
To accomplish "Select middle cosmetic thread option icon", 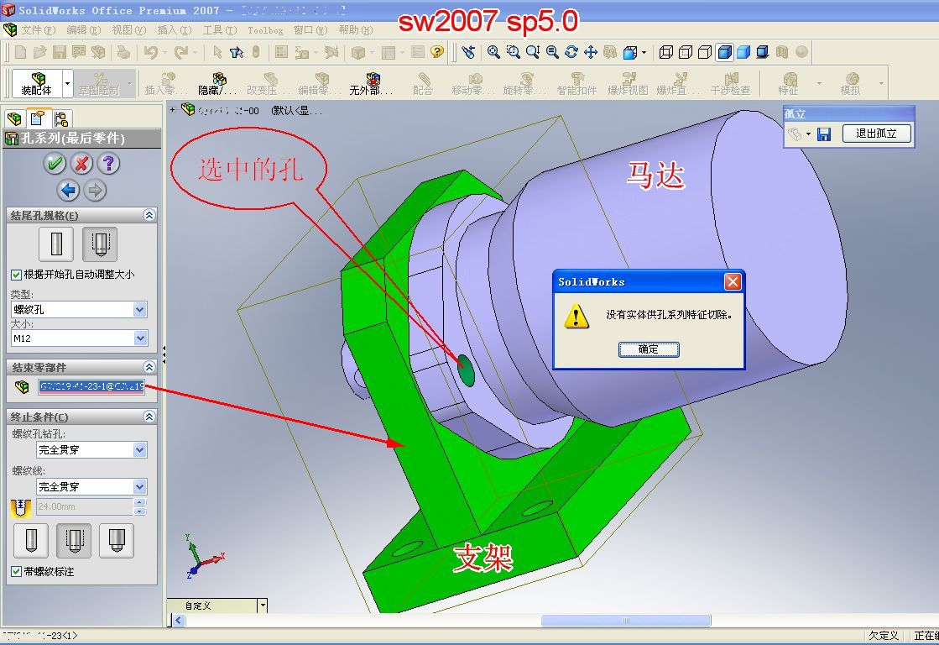I will click(74, 540).
